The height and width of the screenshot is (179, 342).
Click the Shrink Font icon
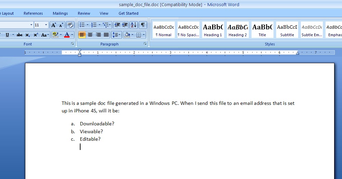point(61,25)
